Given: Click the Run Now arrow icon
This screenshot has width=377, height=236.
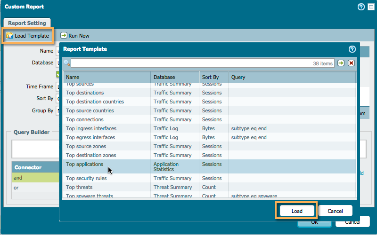Looking at the screenshot, I should pyautogui.click(x=64, y=36).
